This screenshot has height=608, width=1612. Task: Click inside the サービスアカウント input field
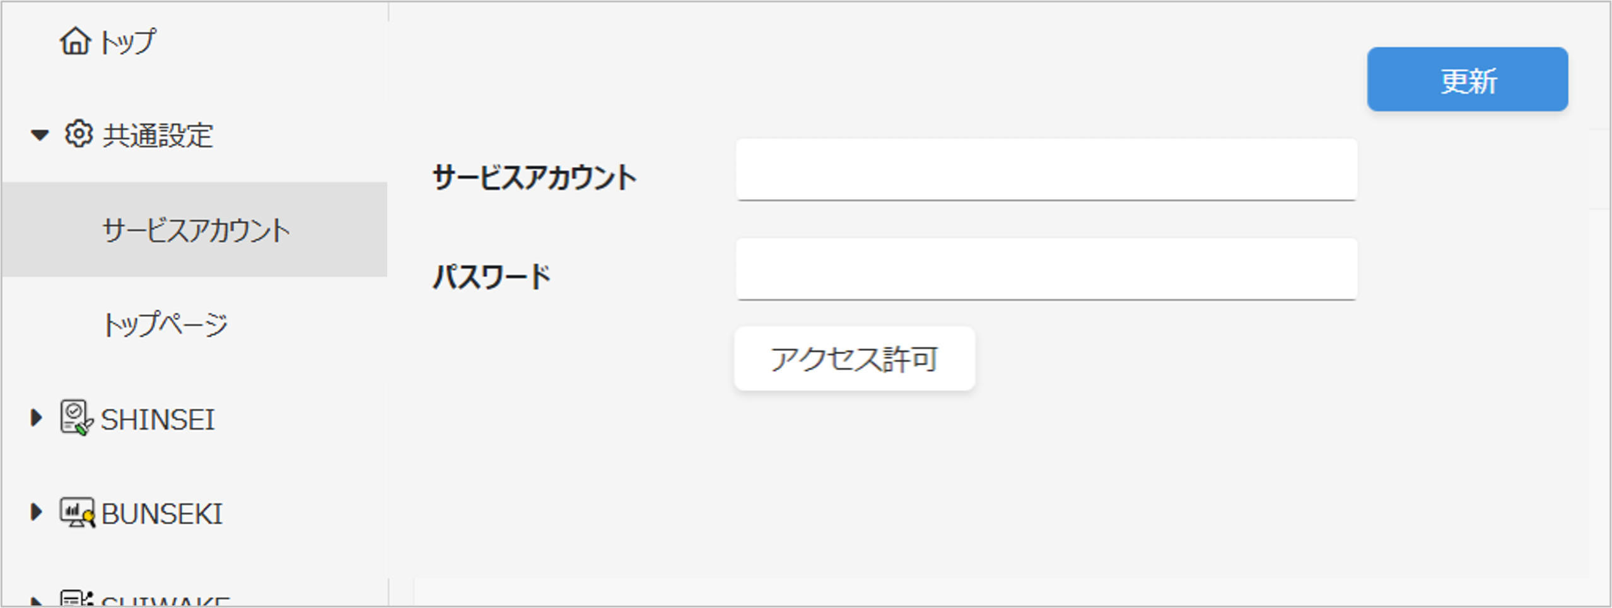click(x=1047, y=170)
